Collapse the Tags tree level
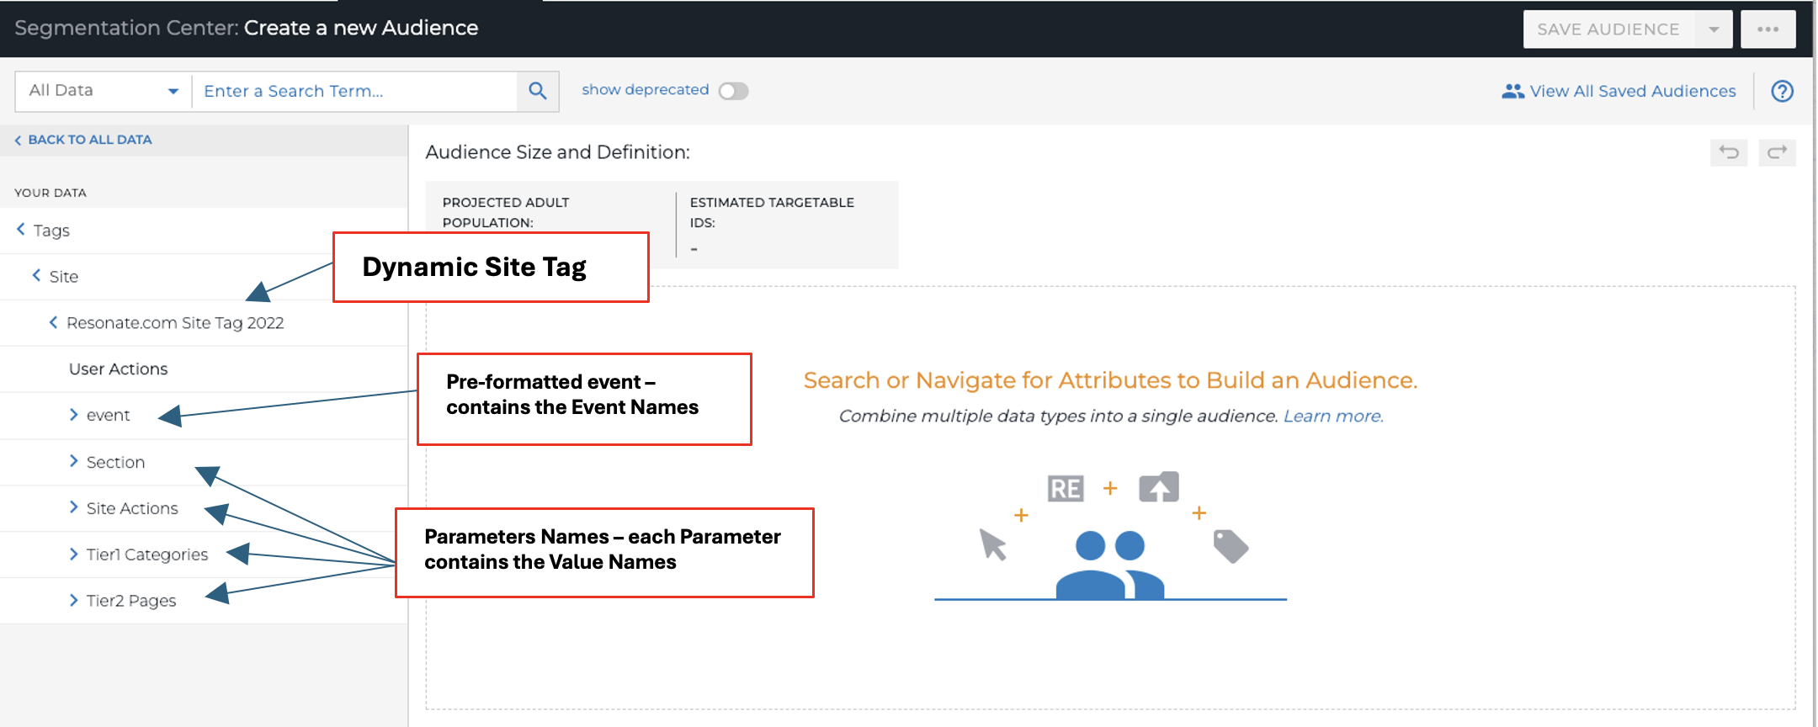This screenshot has height=727, width=1818. point(21,230)
